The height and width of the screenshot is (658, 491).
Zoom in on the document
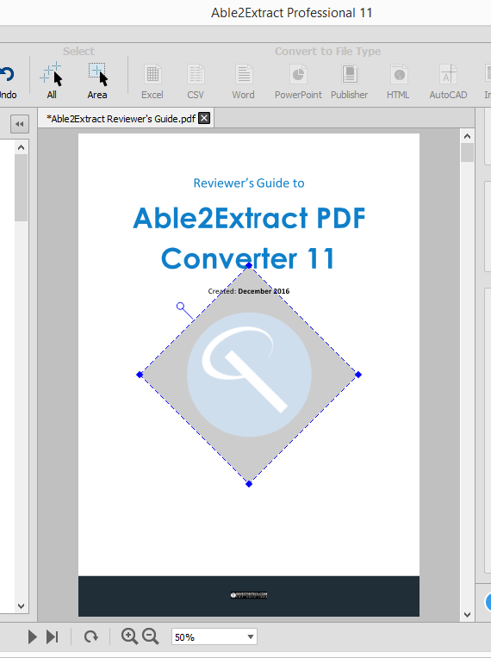tap(129, 636)
